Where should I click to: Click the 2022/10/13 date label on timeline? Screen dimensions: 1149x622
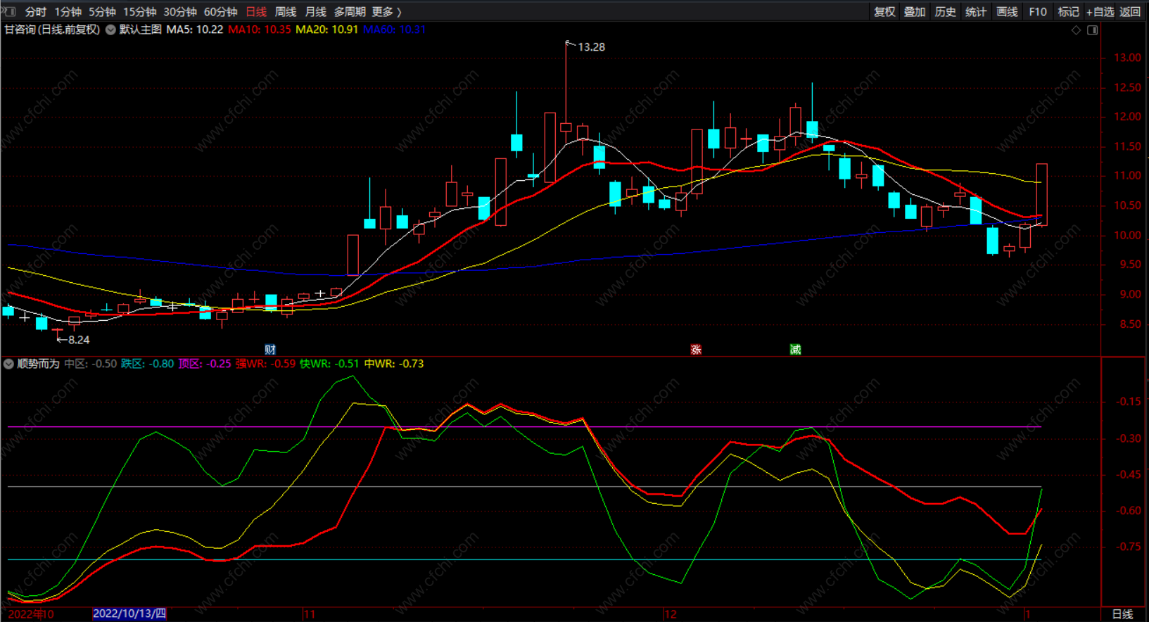129,614
